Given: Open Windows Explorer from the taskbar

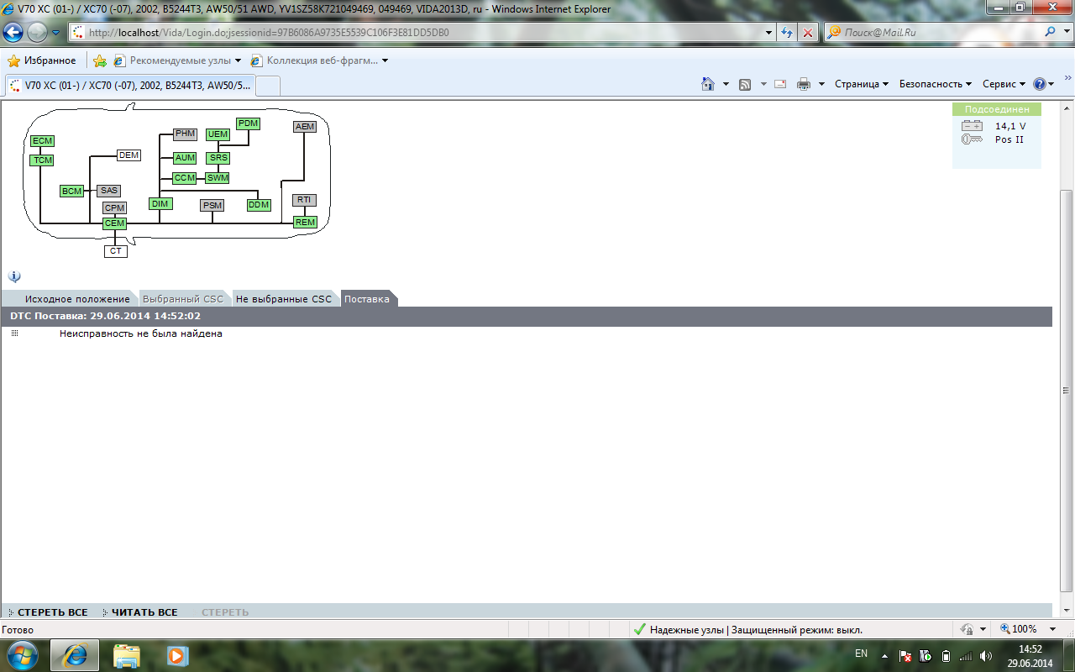Looking at the screenshot, I should 127,654.
